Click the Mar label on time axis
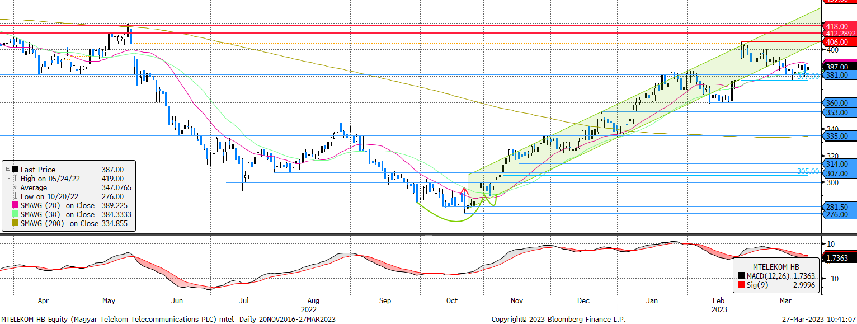The image size is (857, 324). 787,301
